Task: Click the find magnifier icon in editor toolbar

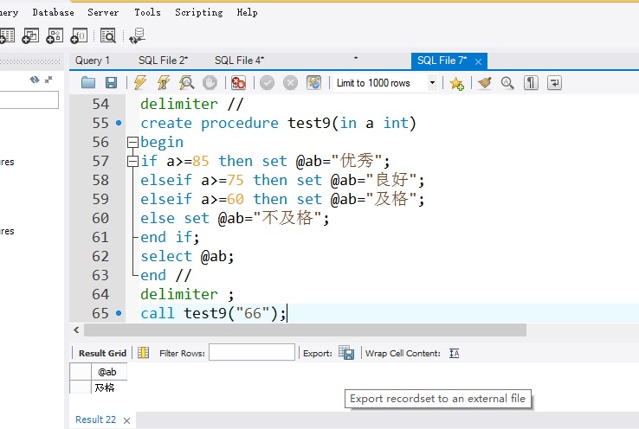Action: (507, 83)
